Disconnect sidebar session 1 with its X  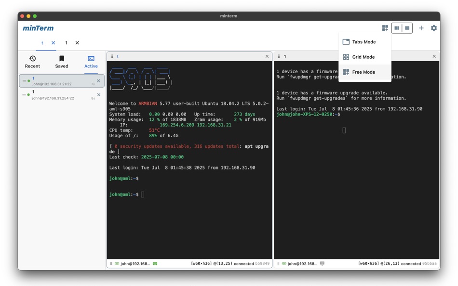tap(99, 94)
